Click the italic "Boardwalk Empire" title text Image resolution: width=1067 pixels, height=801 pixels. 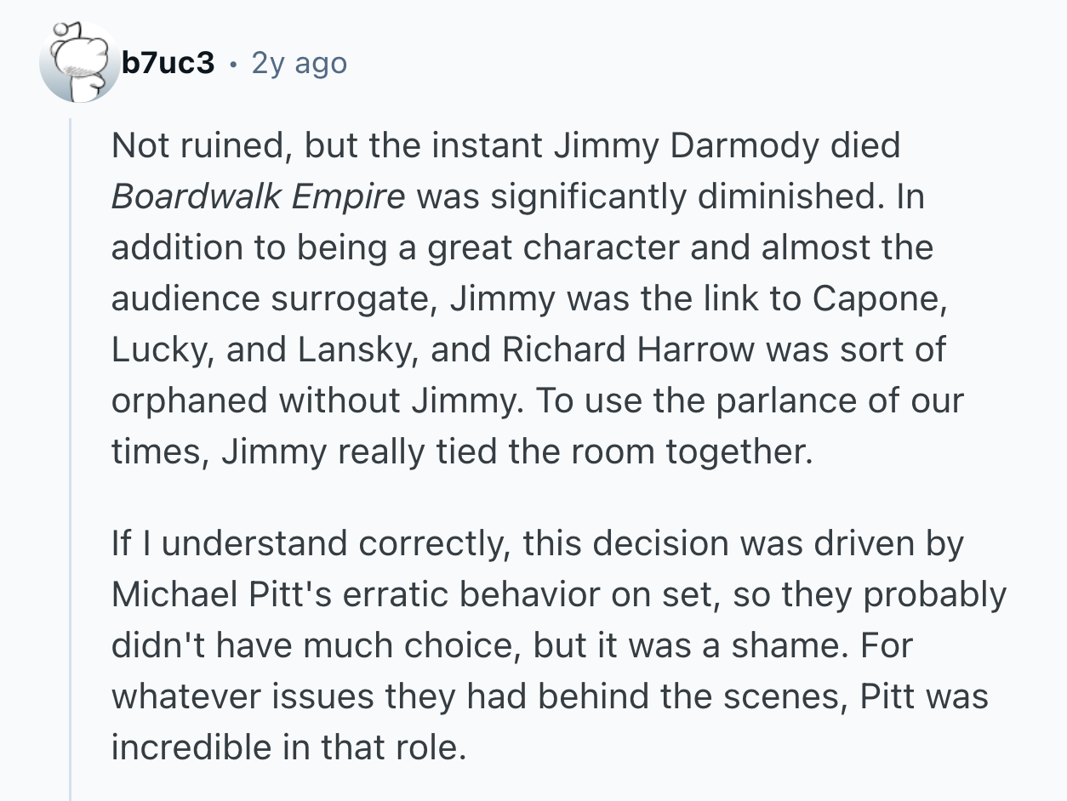click(258, 196)
